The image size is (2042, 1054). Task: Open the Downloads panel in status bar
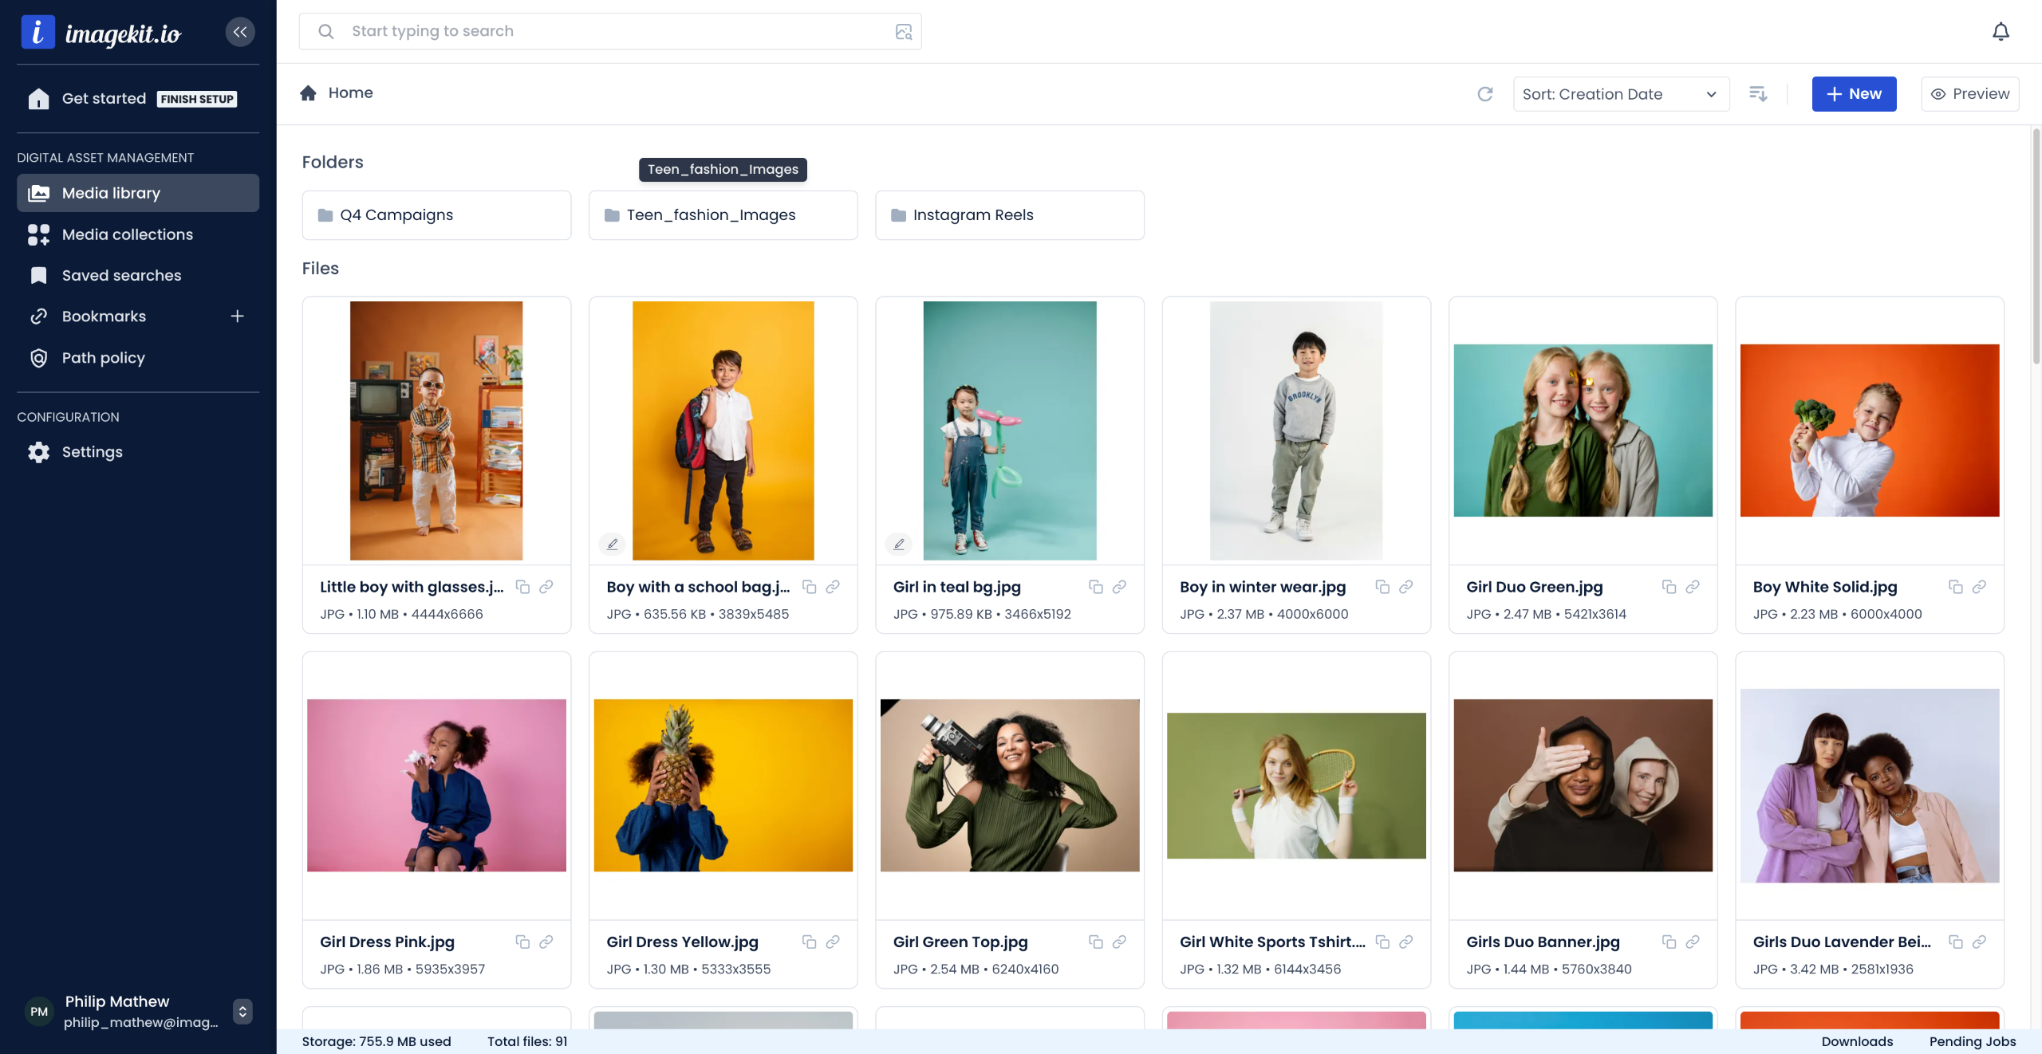coord(1856,1041)
